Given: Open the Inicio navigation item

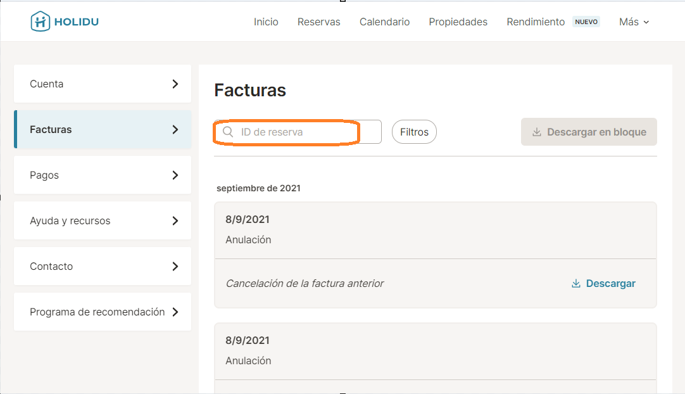Looking at the screenshot, I should pos(266,22).
